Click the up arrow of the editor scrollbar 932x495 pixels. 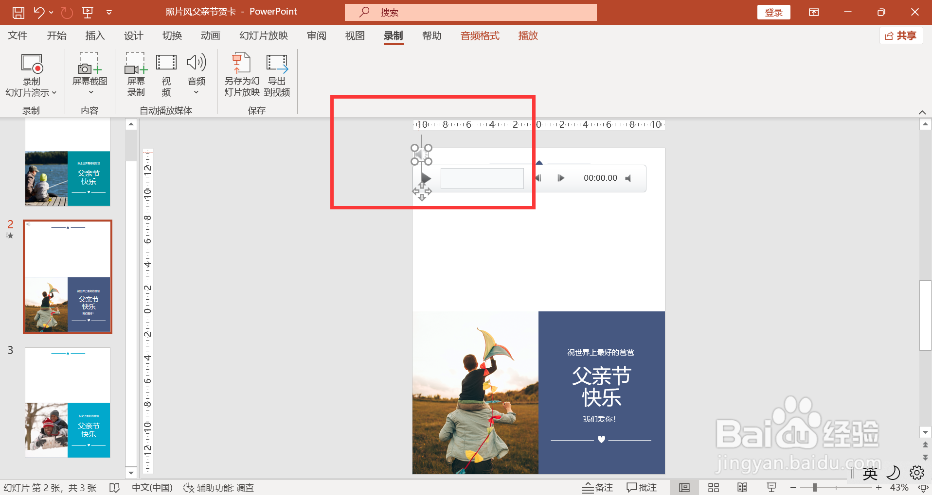(x=925, y=124)
